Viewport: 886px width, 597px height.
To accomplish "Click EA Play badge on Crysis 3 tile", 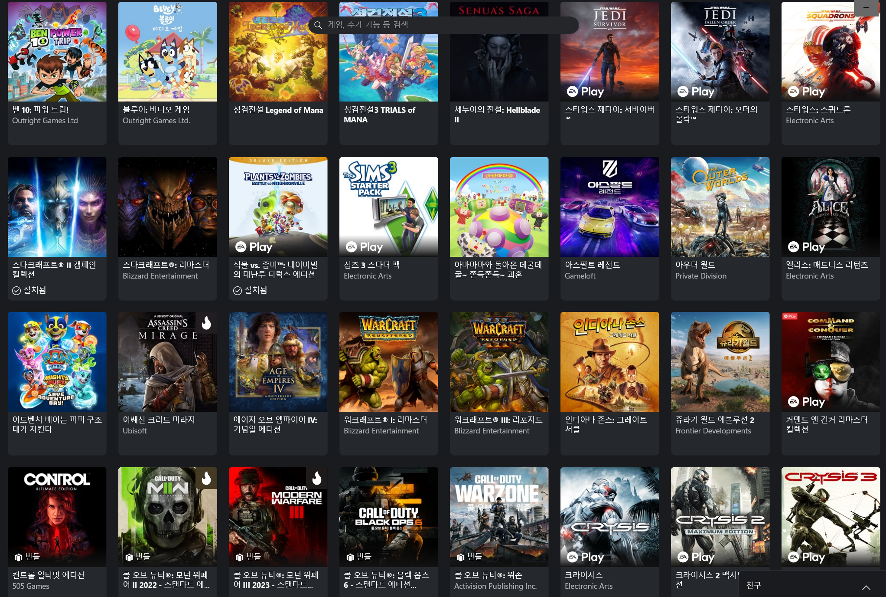I will point(806,557).
